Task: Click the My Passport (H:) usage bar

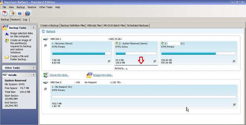Action: pos(144,97)
